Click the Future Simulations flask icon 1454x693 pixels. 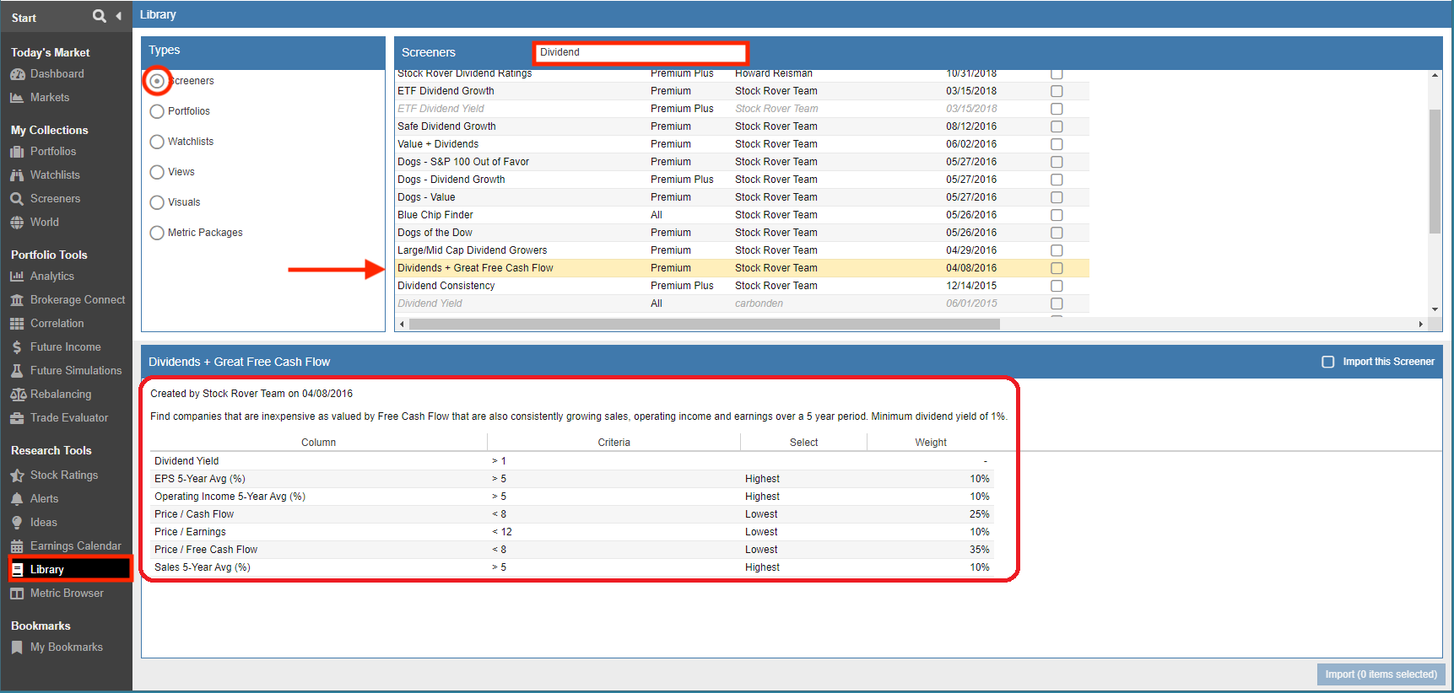17,371
